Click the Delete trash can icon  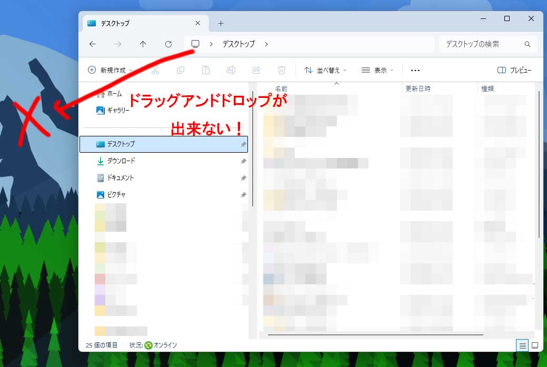tap(282, 70)
